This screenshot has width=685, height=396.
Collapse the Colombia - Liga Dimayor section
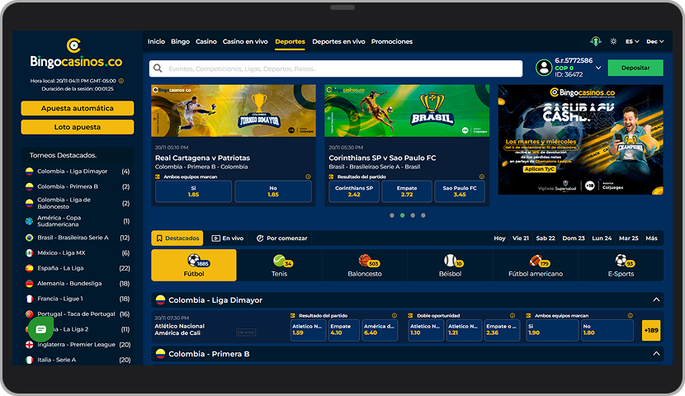click(x=656, y=299)
